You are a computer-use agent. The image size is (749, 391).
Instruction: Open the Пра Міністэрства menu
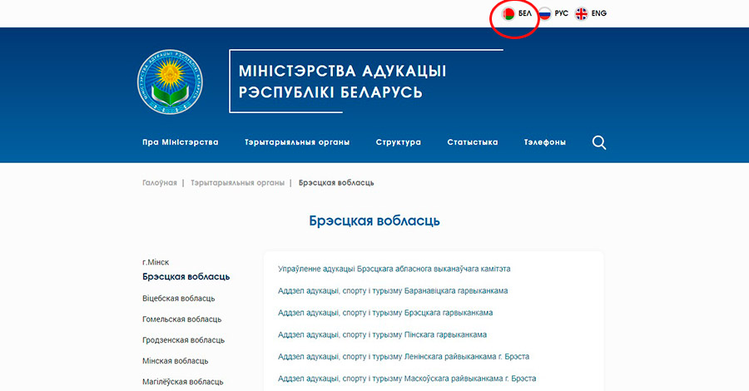click(180, 142)
